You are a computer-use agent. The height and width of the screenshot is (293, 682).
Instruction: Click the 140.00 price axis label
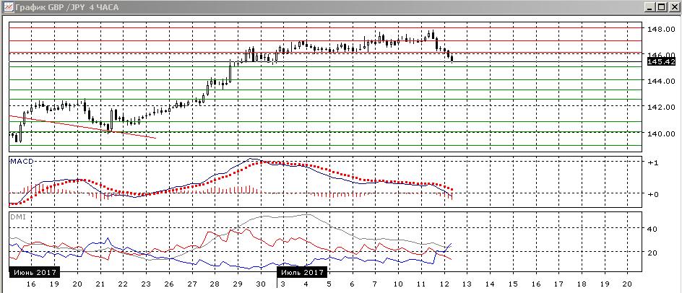point(662,134)
